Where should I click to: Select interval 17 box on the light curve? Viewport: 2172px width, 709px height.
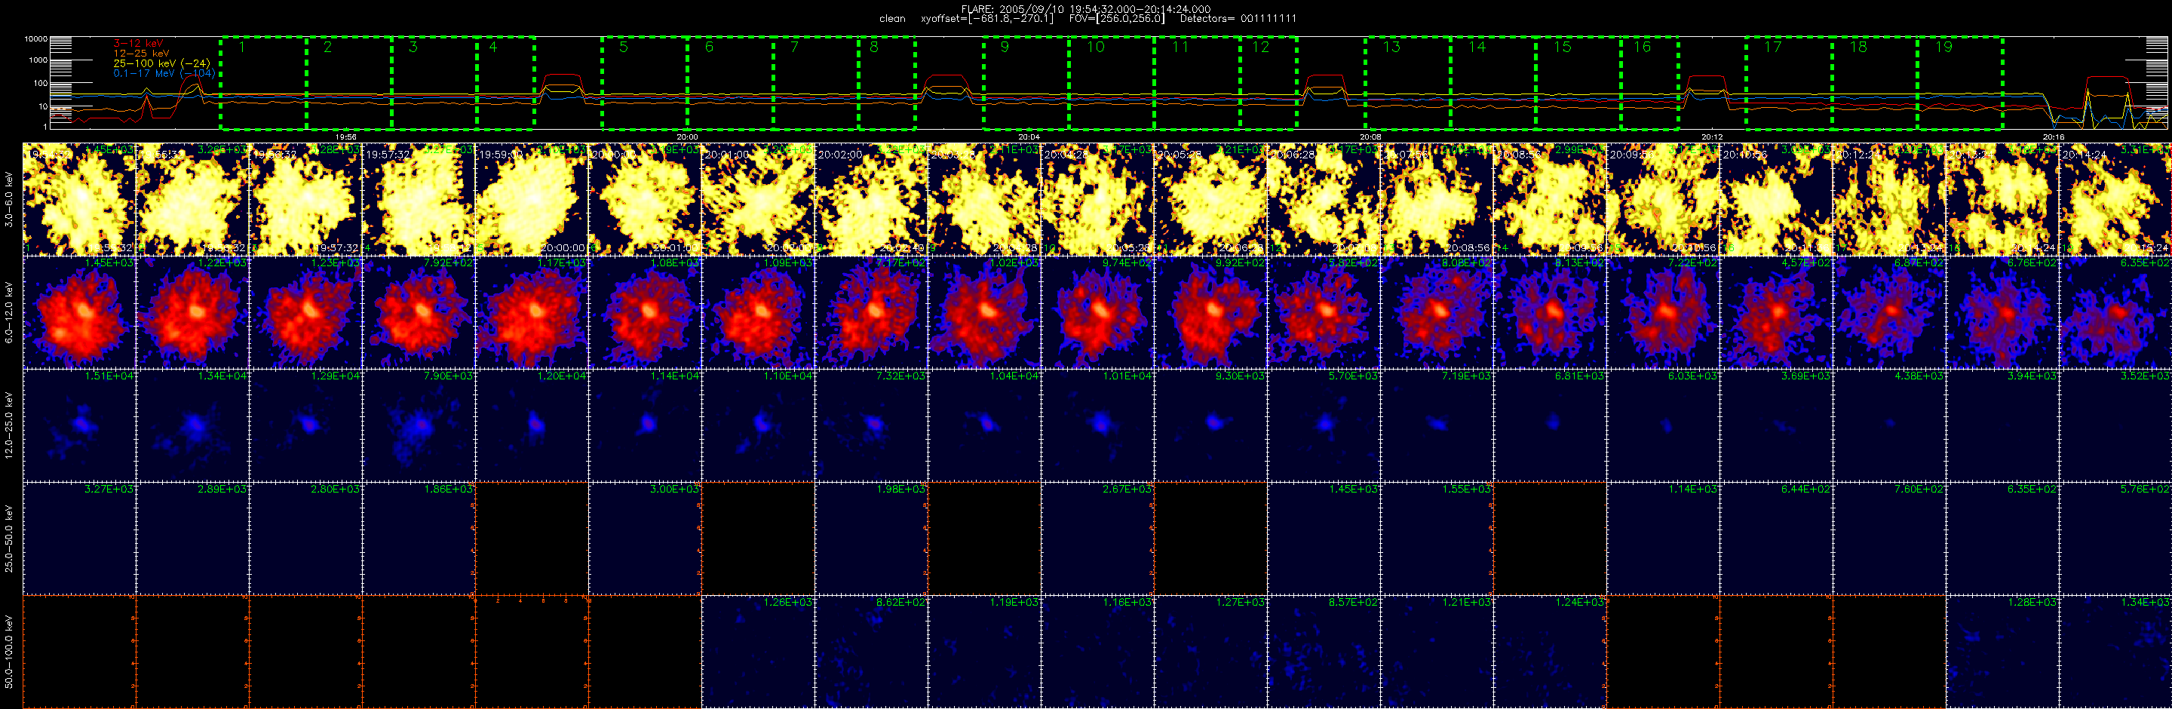[x=1789, y=83]
